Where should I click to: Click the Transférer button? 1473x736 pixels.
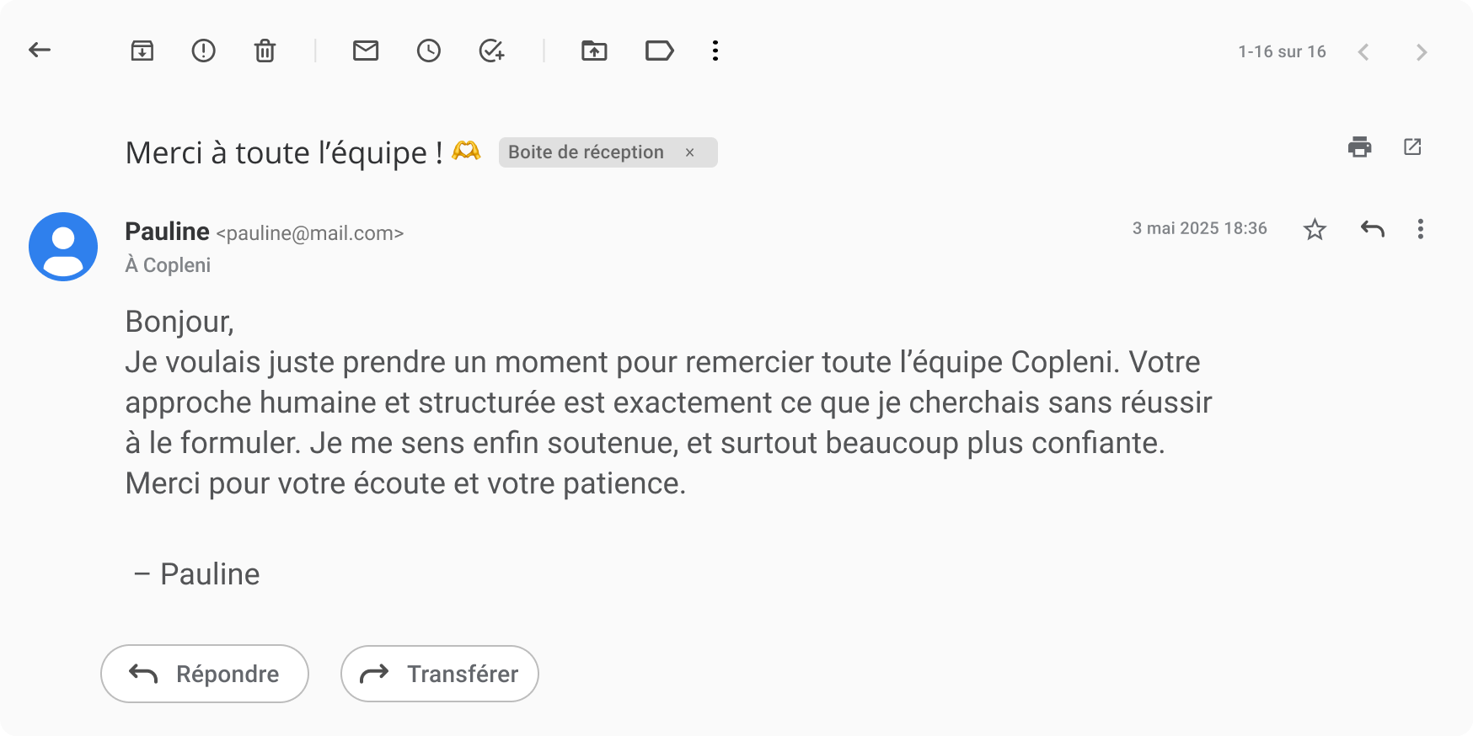click(x=439, y=674)
